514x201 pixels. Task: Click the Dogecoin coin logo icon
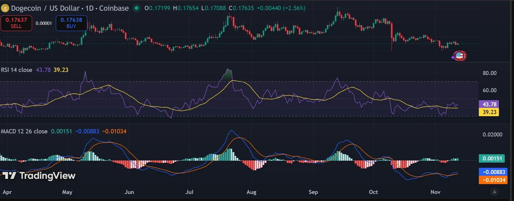(x=5, y=8)
